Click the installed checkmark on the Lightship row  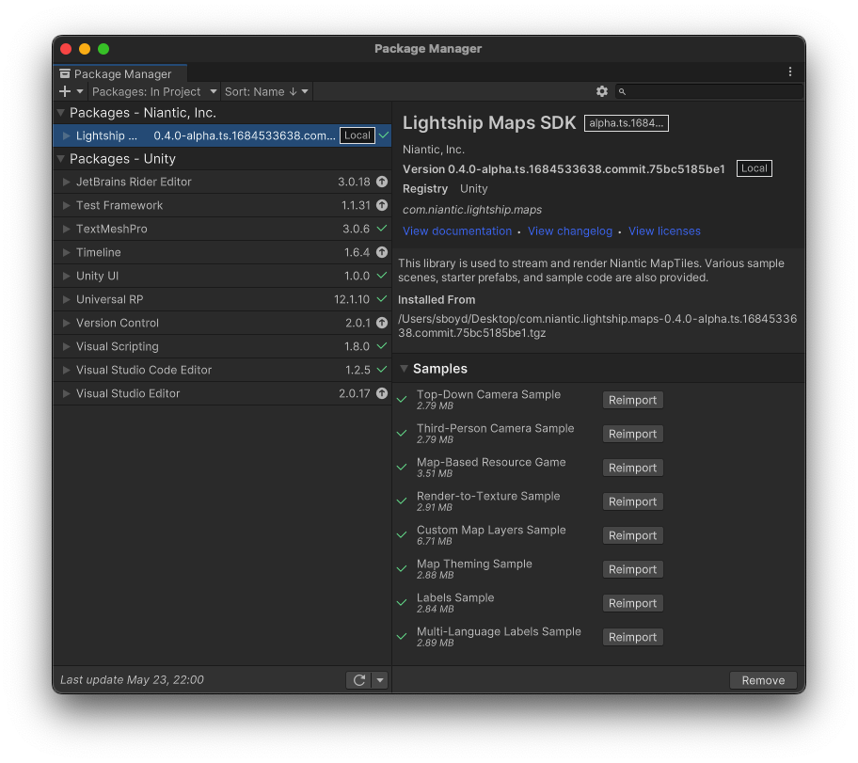(384, 135)
